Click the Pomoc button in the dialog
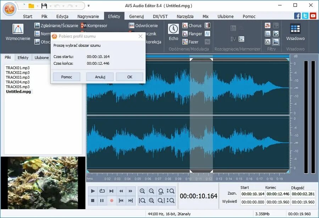The image size is (319, 218). tap(67, 77)
